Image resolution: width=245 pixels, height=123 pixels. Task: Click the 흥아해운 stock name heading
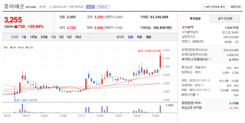(14, 6)
